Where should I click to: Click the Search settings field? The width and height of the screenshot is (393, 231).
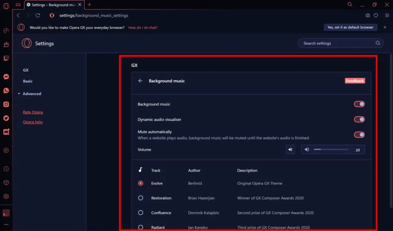(340, 43)
